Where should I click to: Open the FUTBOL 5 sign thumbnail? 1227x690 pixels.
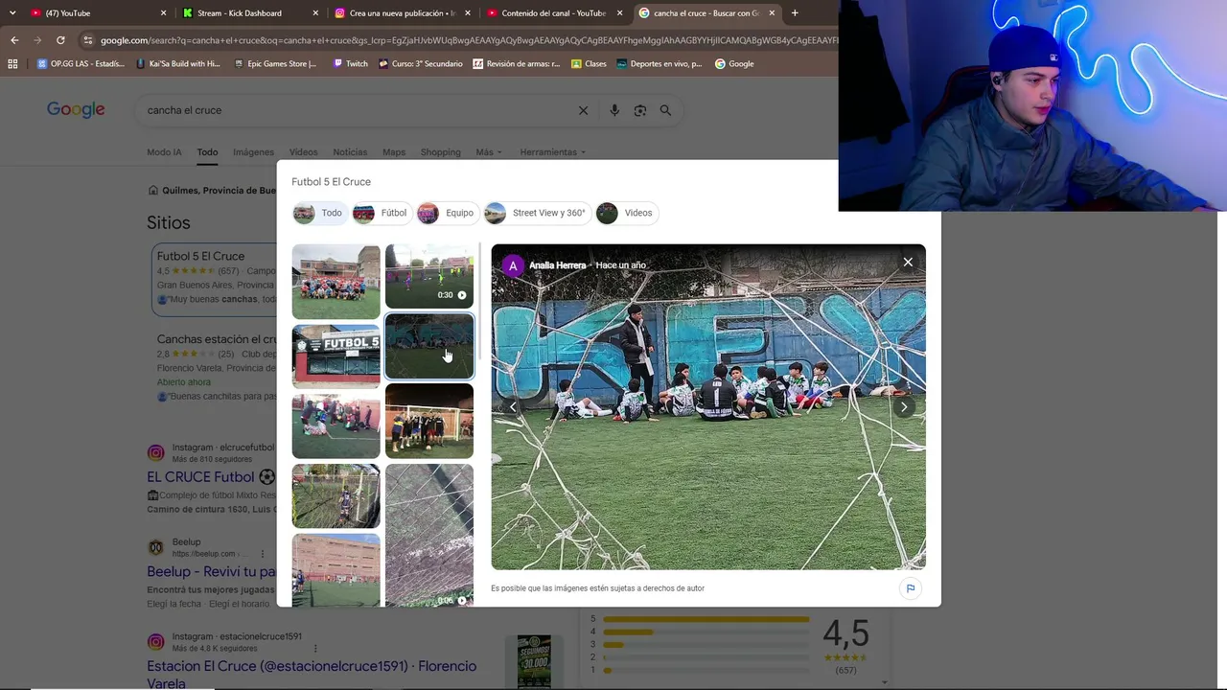[x=336, y=356]
